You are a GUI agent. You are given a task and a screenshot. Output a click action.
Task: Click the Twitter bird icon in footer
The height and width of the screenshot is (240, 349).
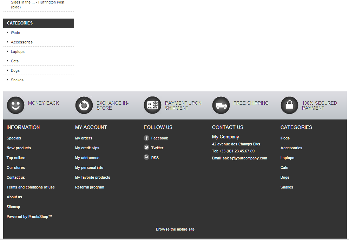click(x=146, y=148)
